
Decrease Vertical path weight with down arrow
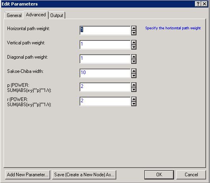pos(134,47)
